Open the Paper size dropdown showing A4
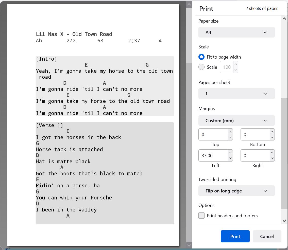This screenshot has height=250, width=288. point(236,32)
